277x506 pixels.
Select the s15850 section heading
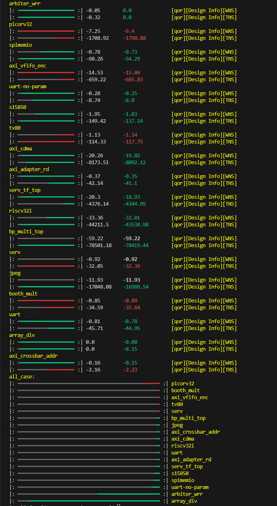17,107
